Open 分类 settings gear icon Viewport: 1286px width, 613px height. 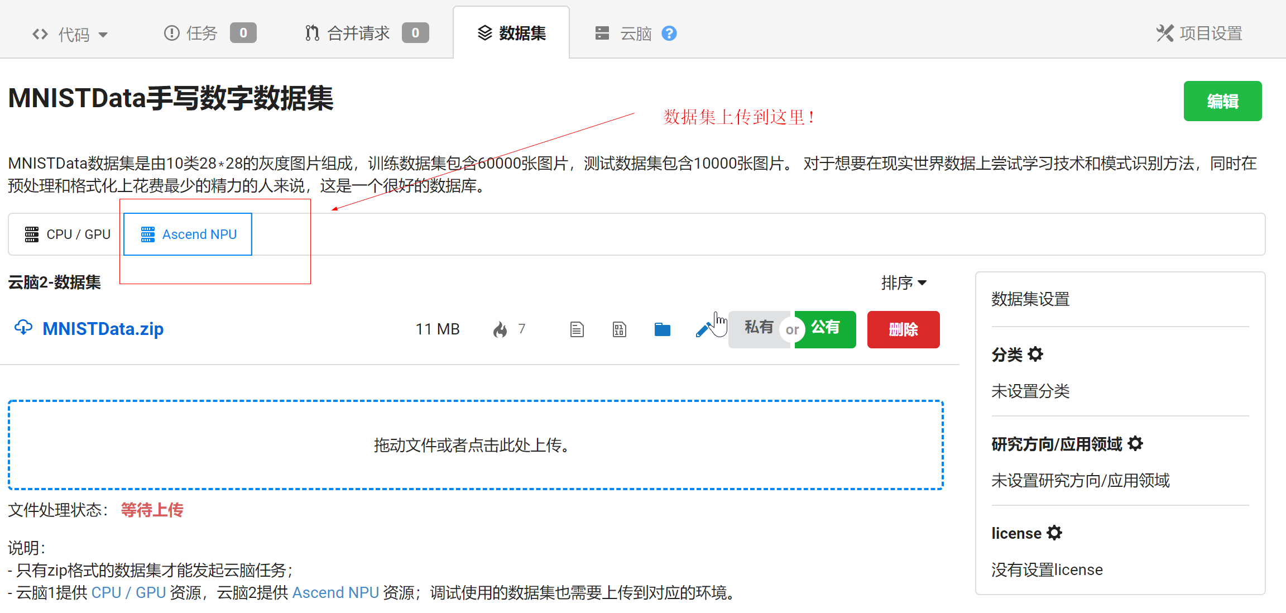(x=1035, y=354)
